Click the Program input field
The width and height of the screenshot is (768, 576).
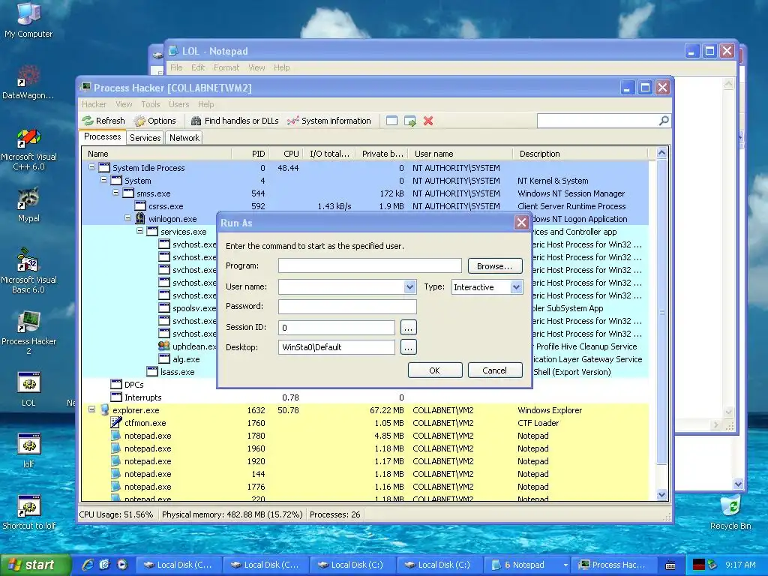point(370,266)
